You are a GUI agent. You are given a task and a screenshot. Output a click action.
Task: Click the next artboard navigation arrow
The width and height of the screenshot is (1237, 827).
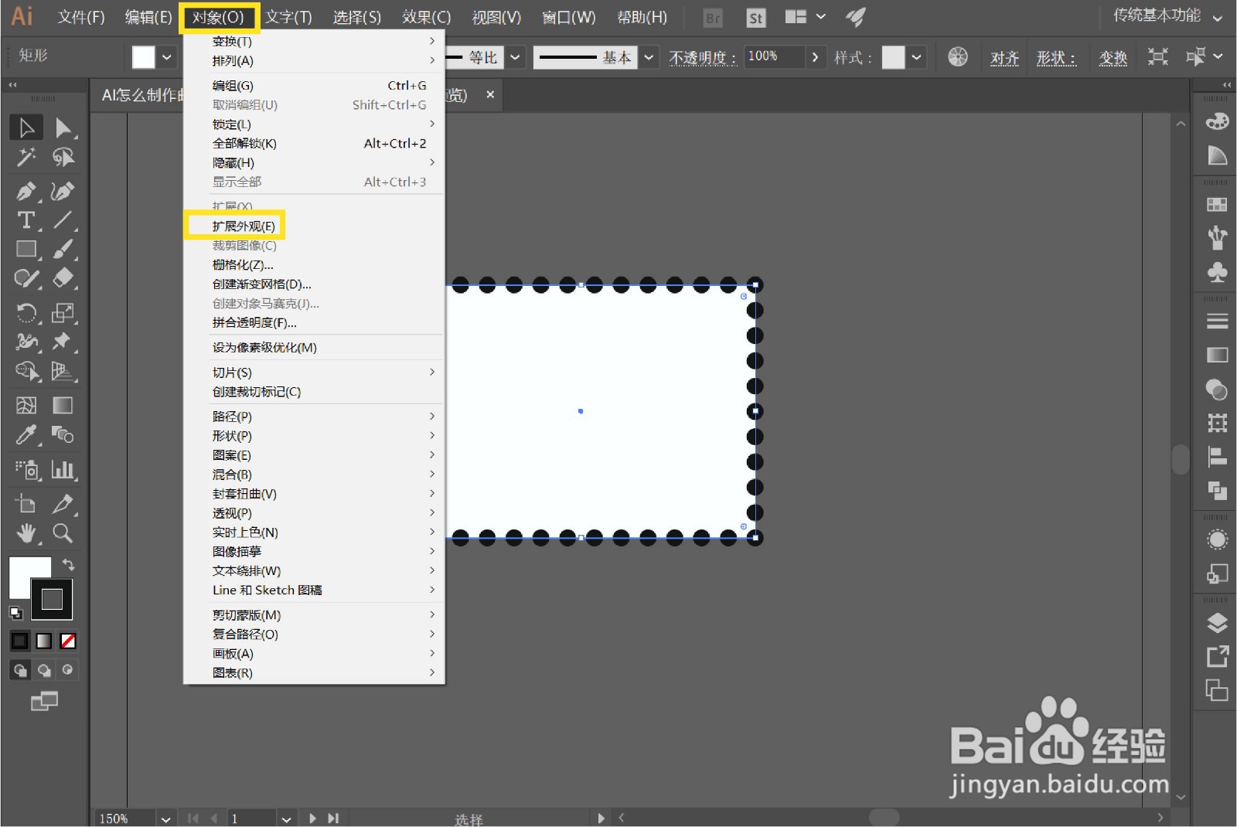pyautogui.click(x=312, y=818)
